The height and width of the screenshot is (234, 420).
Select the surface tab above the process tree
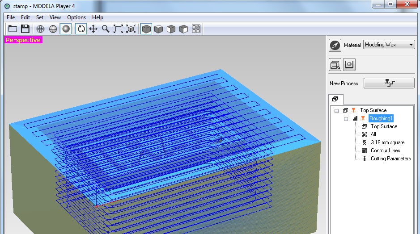tap(335, 99)
